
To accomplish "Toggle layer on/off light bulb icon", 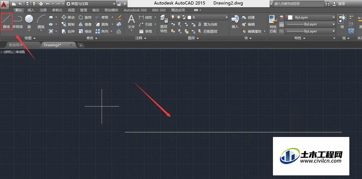I will click(172, 17).
